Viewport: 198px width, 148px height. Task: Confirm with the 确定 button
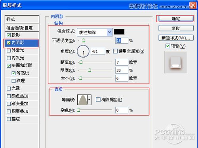(x=176, y=19)
